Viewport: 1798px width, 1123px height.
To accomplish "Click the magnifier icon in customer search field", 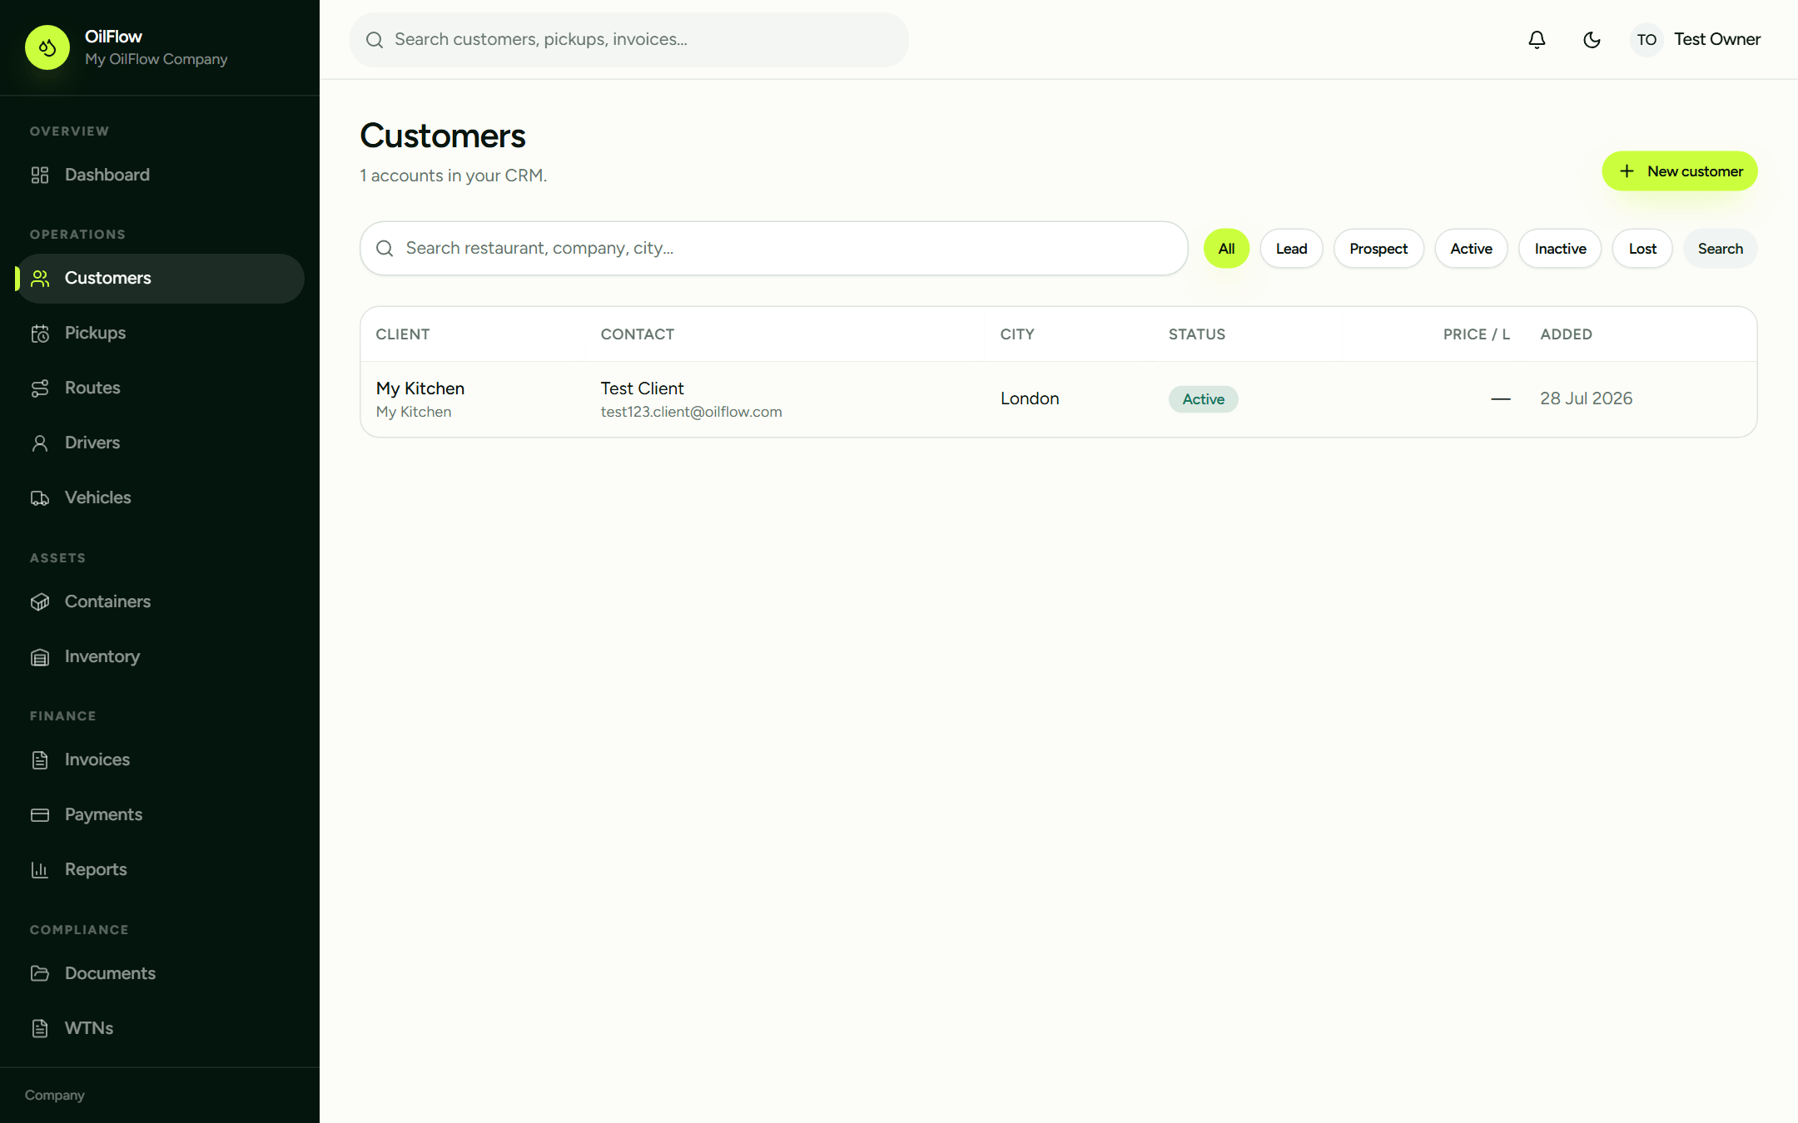I will coord(385,248).
